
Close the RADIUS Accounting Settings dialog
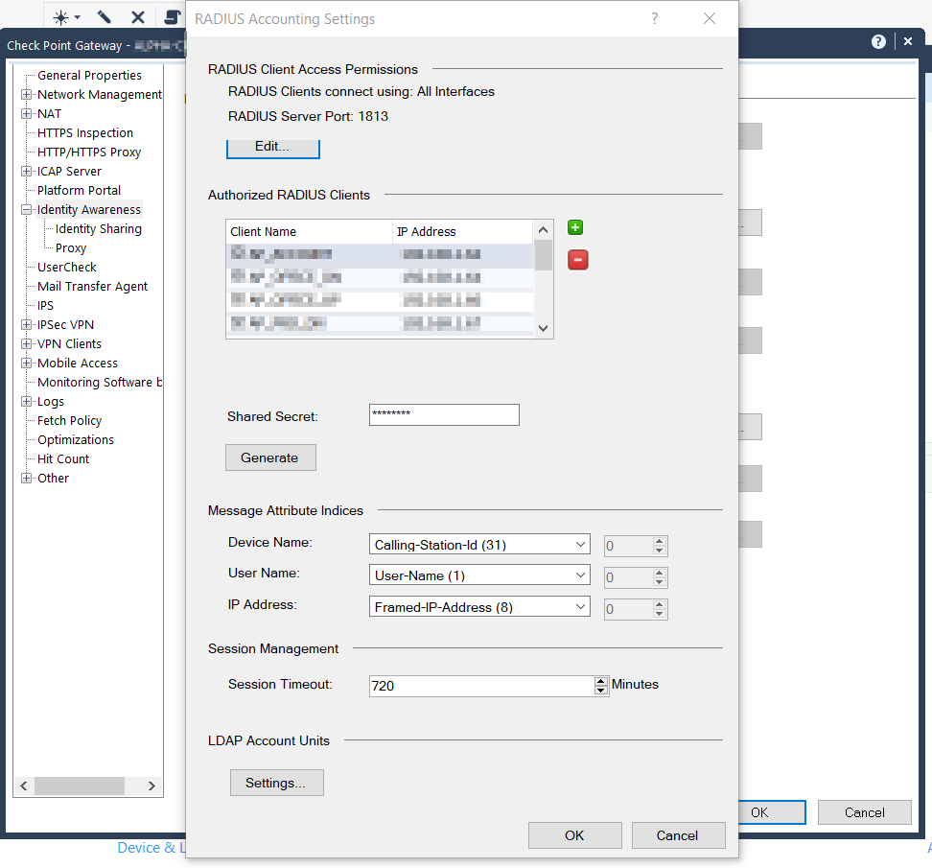(x=710, y=18)
